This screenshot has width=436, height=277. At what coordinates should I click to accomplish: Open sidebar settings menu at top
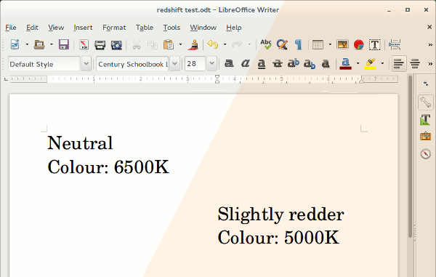[x=426, y=84]
